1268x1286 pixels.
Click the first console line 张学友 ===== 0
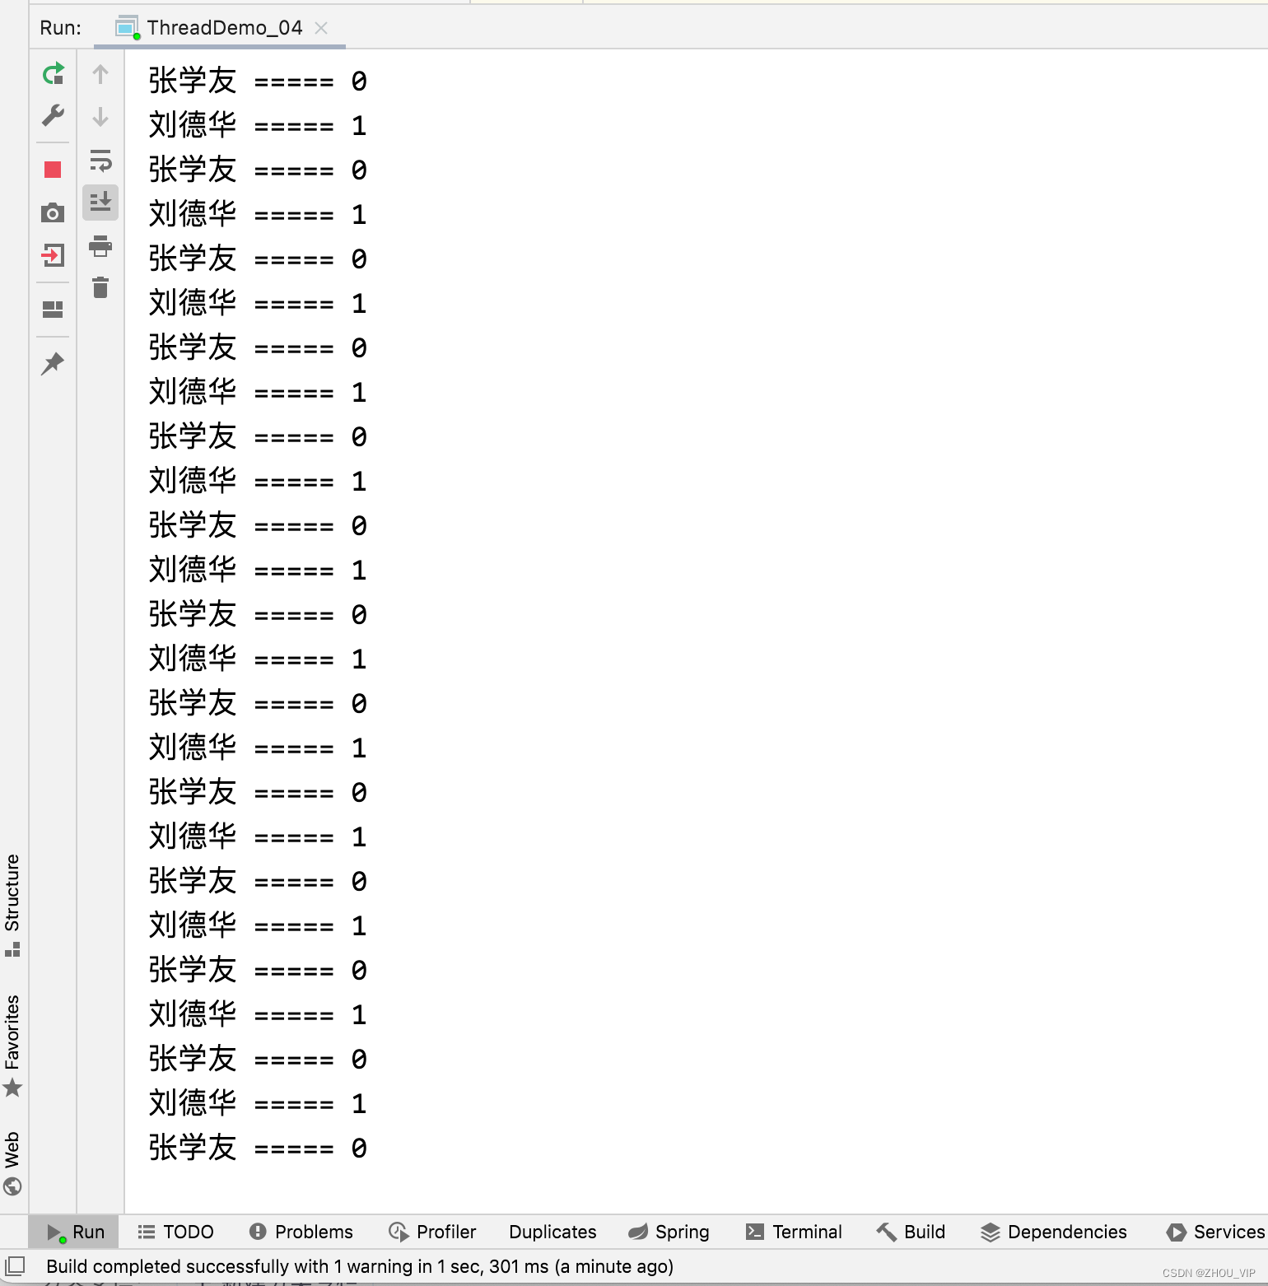click(258, 81)
